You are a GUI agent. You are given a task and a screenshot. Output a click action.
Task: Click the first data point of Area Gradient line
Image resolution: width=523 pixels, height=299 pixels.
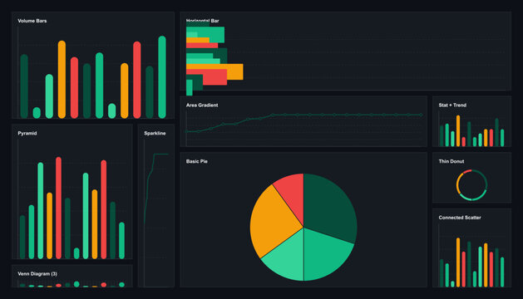(x=186, y=132)
